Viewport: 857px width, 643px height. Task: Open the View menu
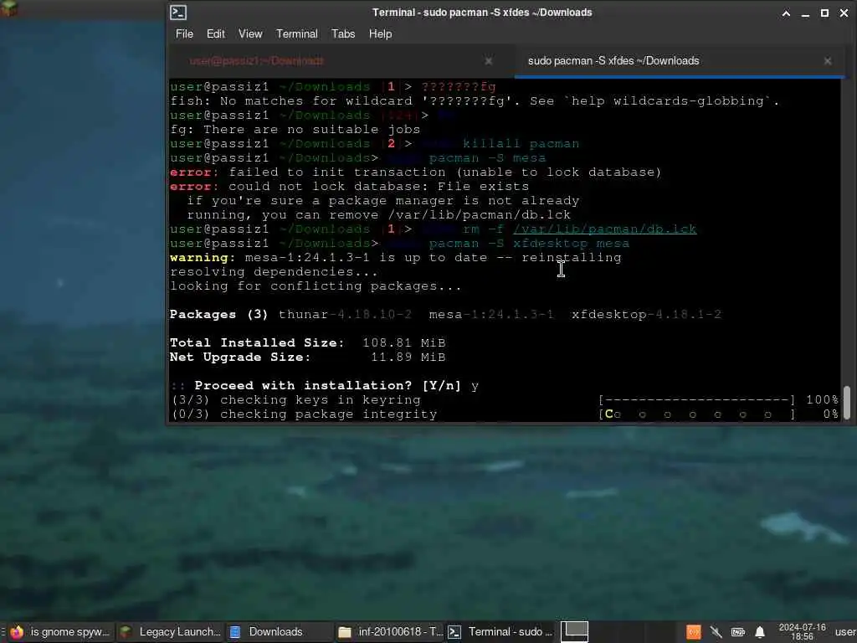(250, 33)
